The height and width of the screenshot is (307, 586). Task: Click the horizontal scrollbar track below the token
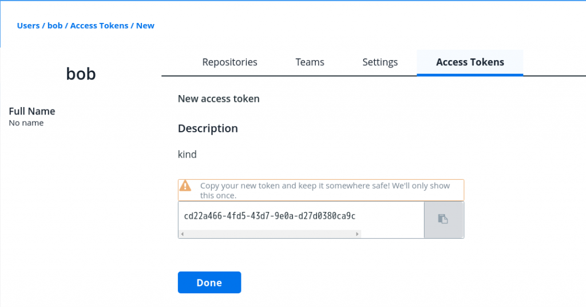[x=270, y=234]
